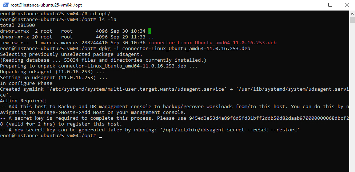This screenshot has height=172, width=355.
Task: Minimize the terminal window
Action: point(314,5)
